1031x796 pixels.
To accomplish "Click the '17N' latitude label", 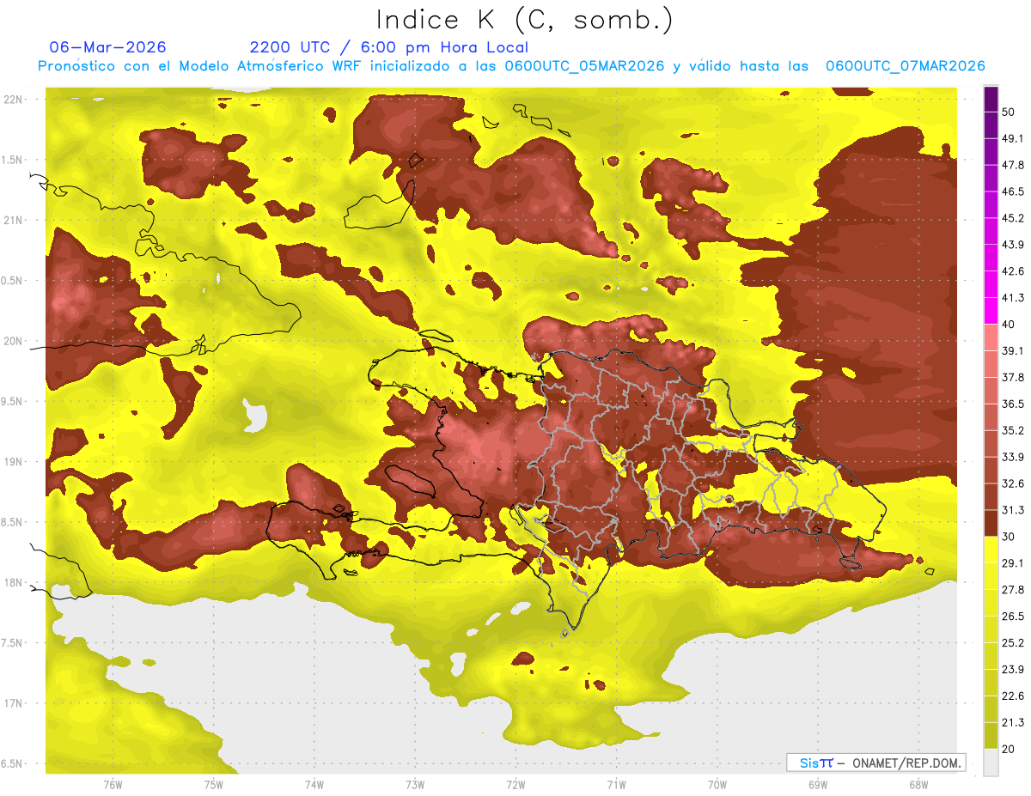I will (x=15, y=703).
